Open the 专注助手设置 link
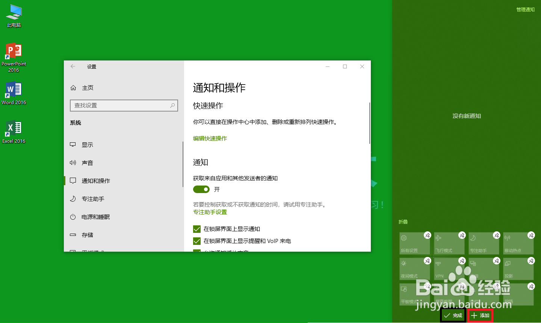The image size is (541, 323). point(210,212)
